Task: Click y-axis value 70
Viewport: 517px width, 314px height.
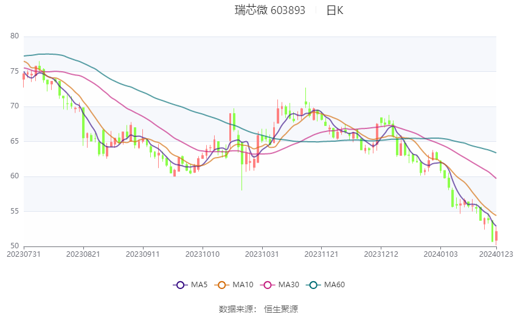Action: 15,106
